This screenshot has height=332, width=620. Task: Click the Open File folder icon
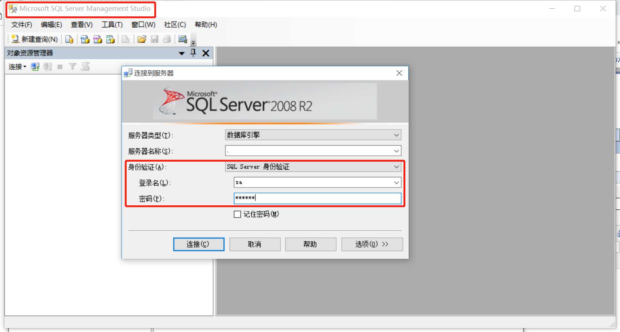click(142, 39)
